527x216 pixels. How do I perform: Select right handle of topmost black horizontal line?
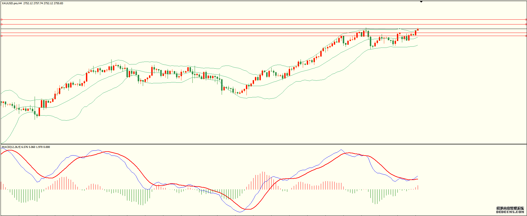point(526,20)
